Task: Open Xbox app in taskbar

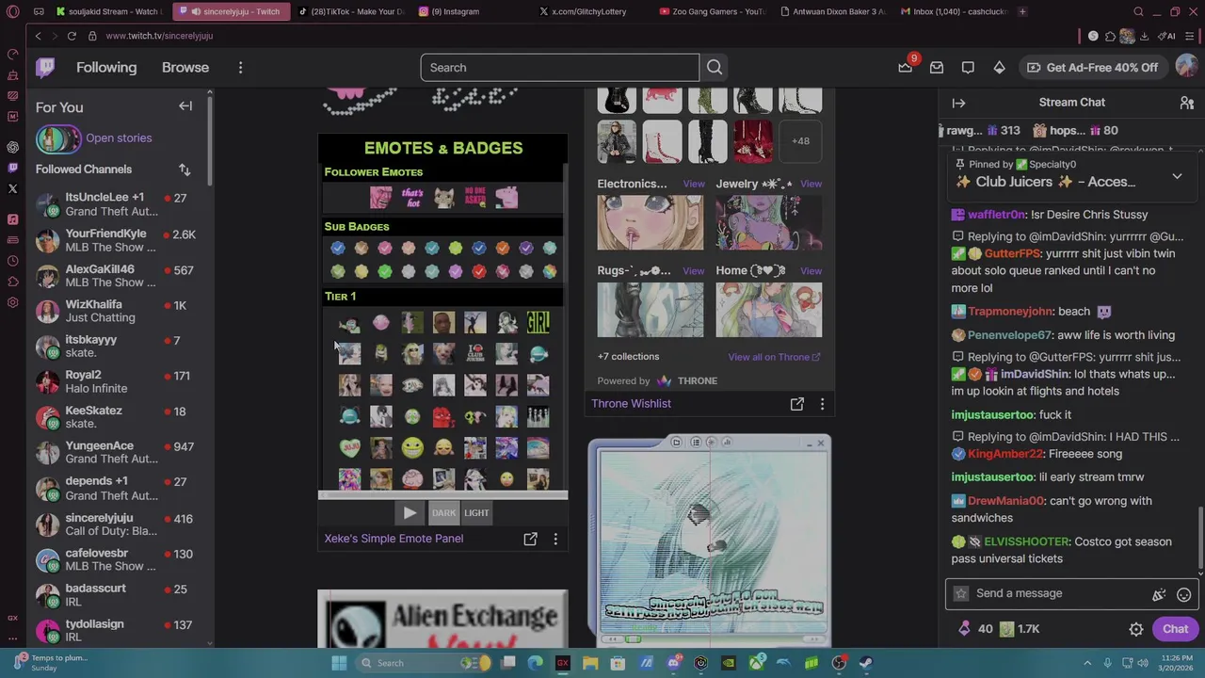Action: [756, 663]
